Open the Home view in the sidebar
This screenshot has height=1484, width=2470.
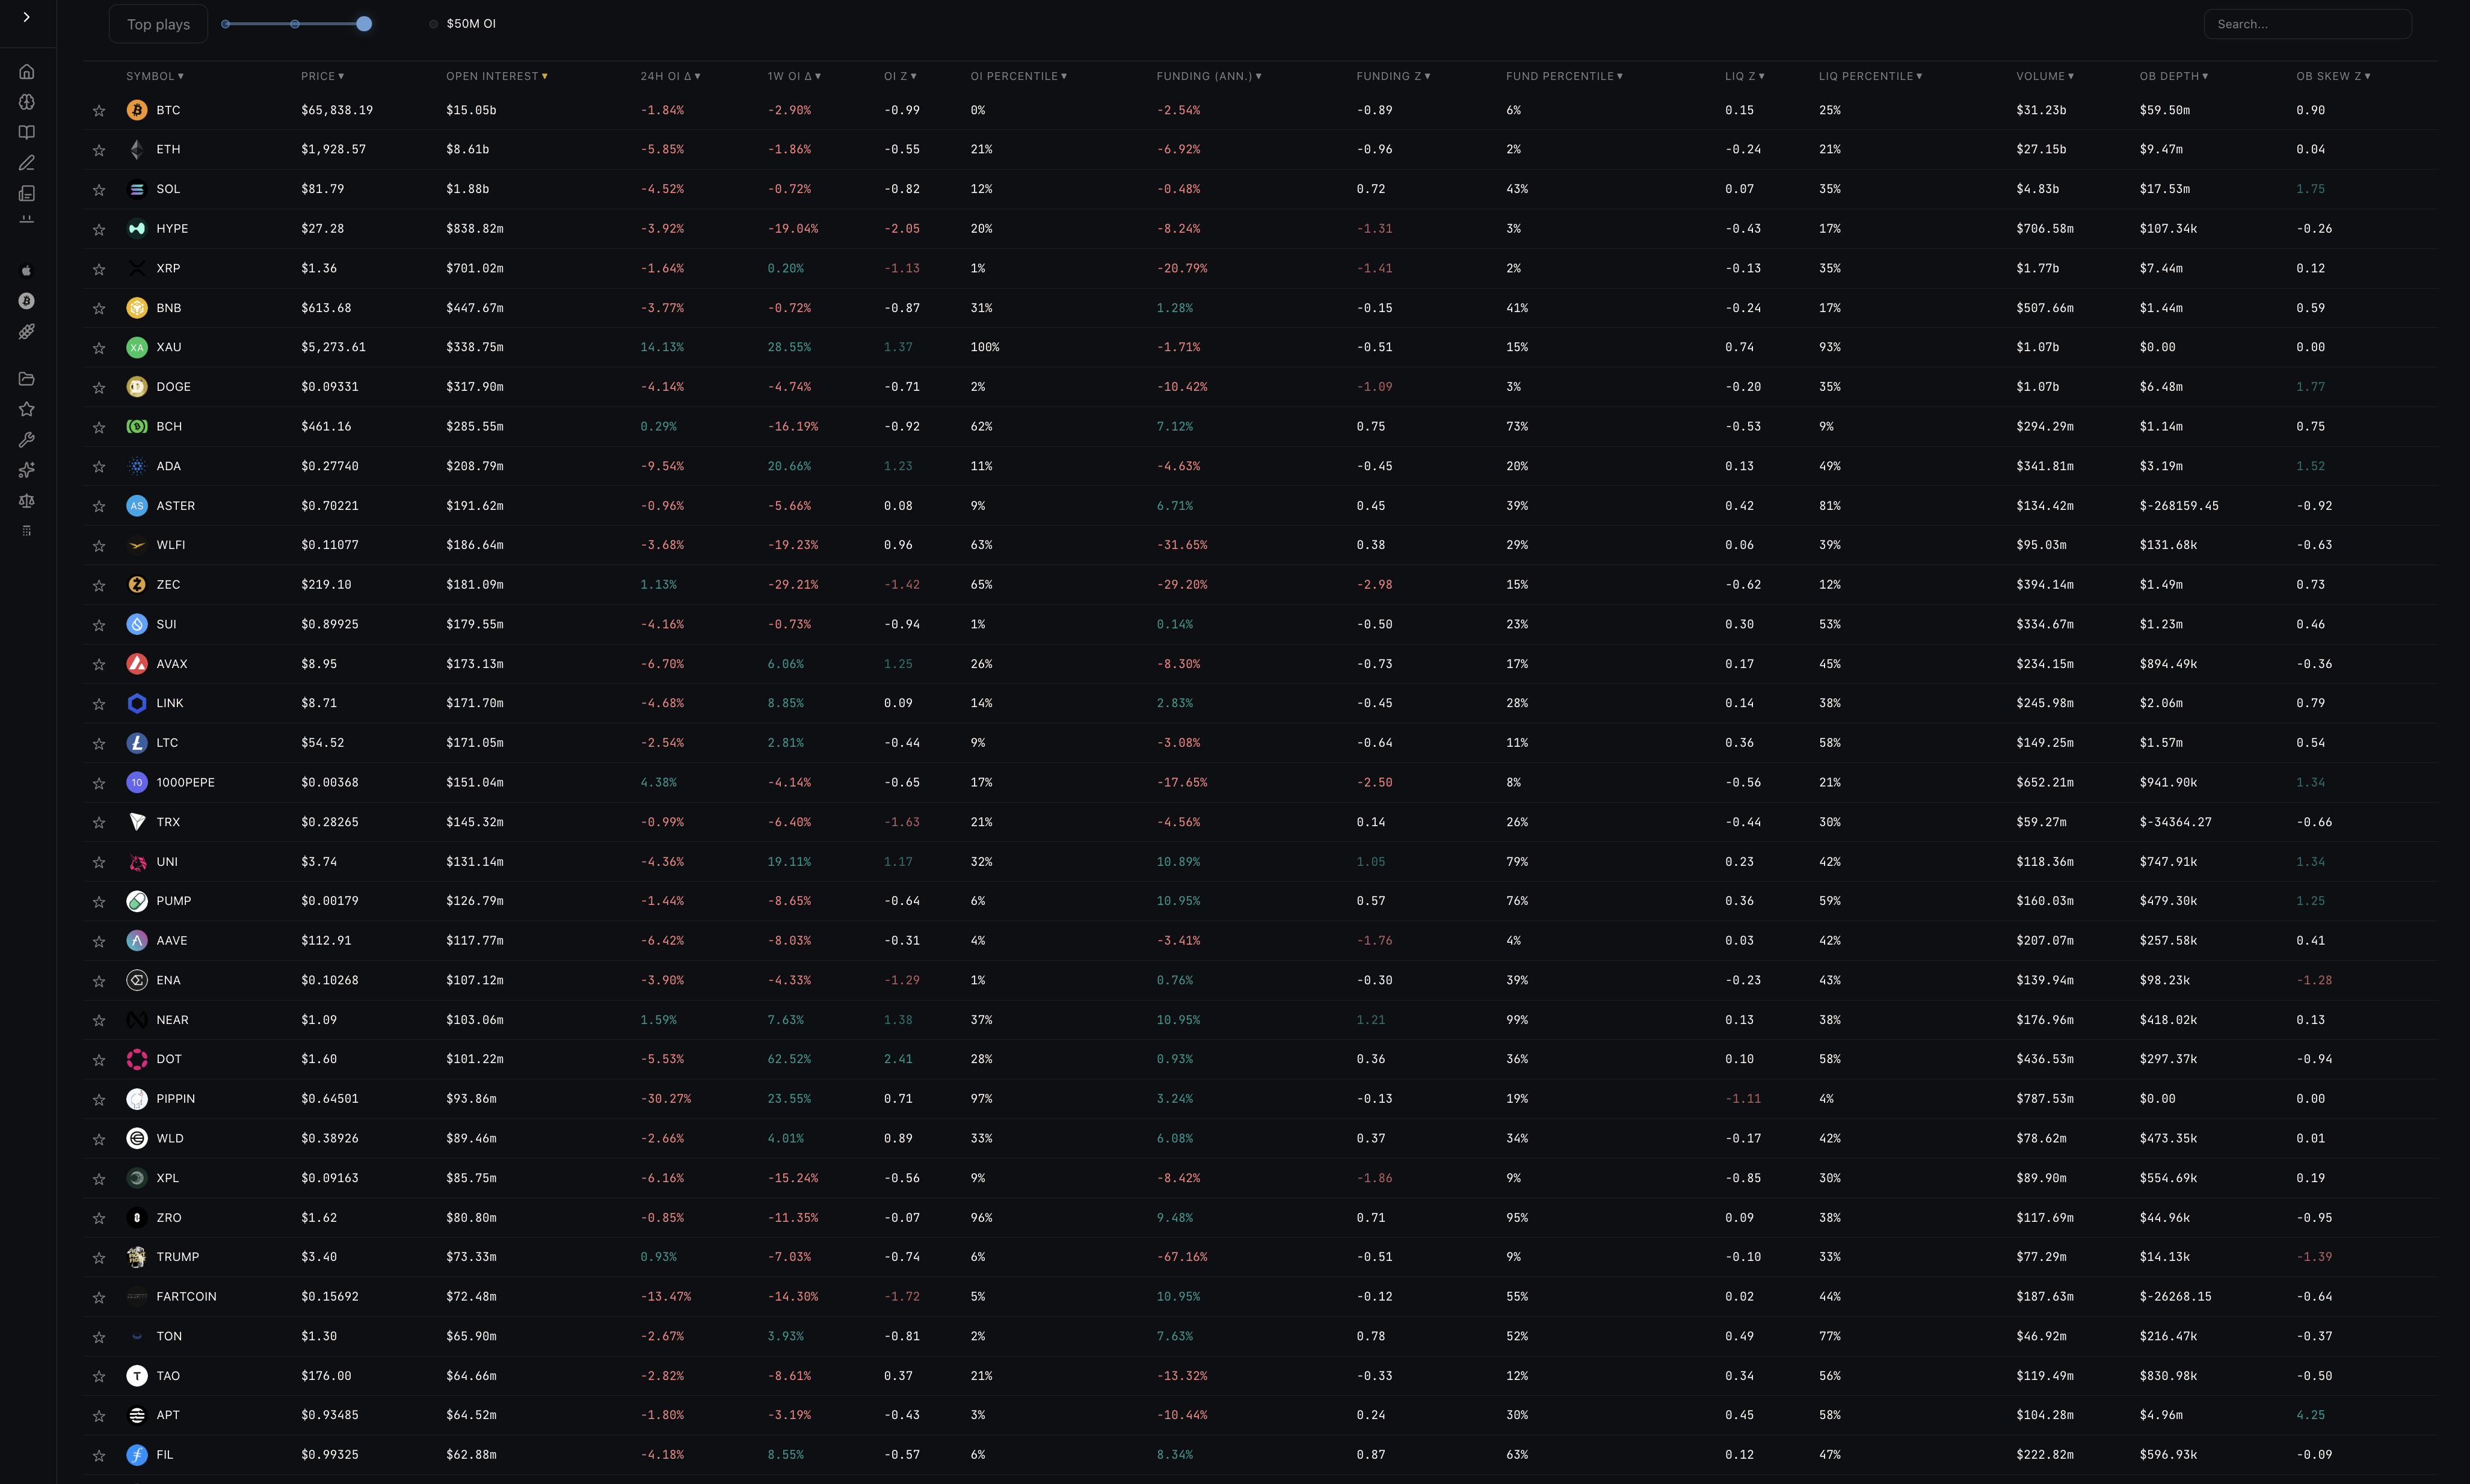[27, 71]
